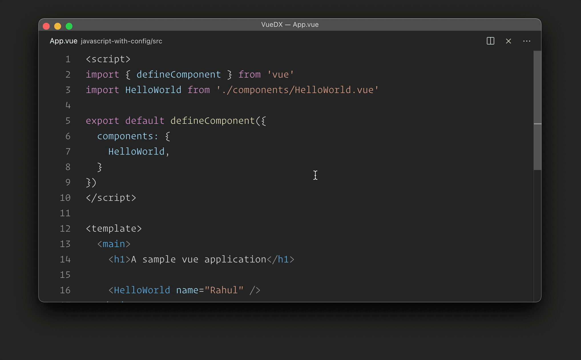Viewport: 581px width, 360px height.
Task: Click the green fullscreen window button
Action: 69,26
